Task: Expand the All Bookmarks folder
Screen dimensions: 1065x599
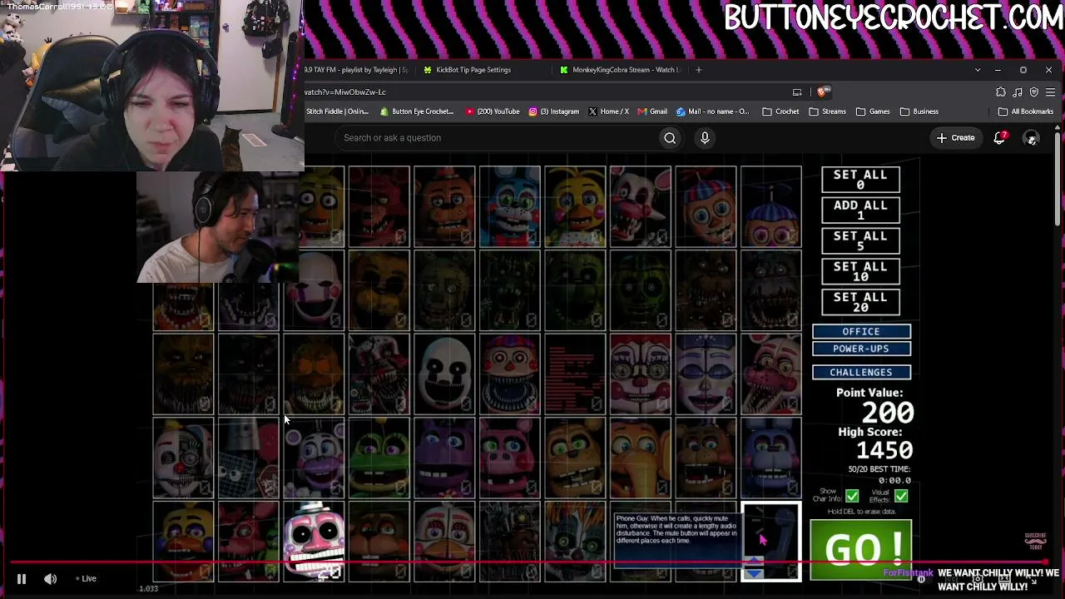Action: pos(1026,111)
